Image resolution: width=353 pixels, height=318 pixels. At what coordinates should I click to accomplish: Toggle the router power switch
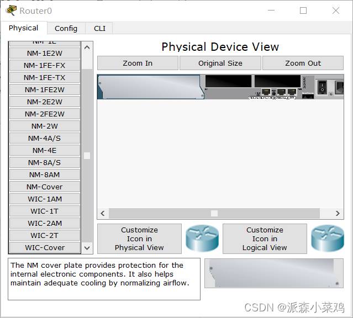(x=322, y=87)
